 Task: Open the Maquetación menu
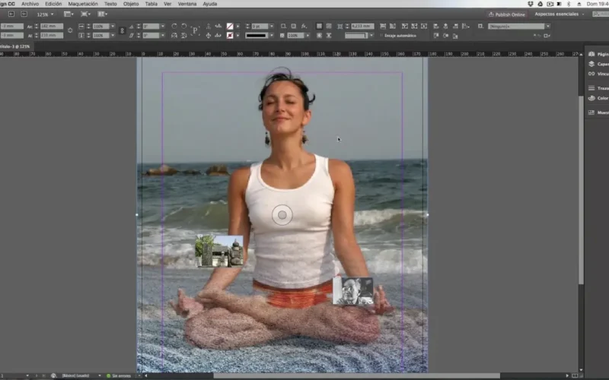tap(83, 4)
